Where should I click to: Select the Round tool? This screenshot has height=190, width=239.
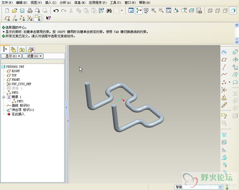tap(224, 165)
